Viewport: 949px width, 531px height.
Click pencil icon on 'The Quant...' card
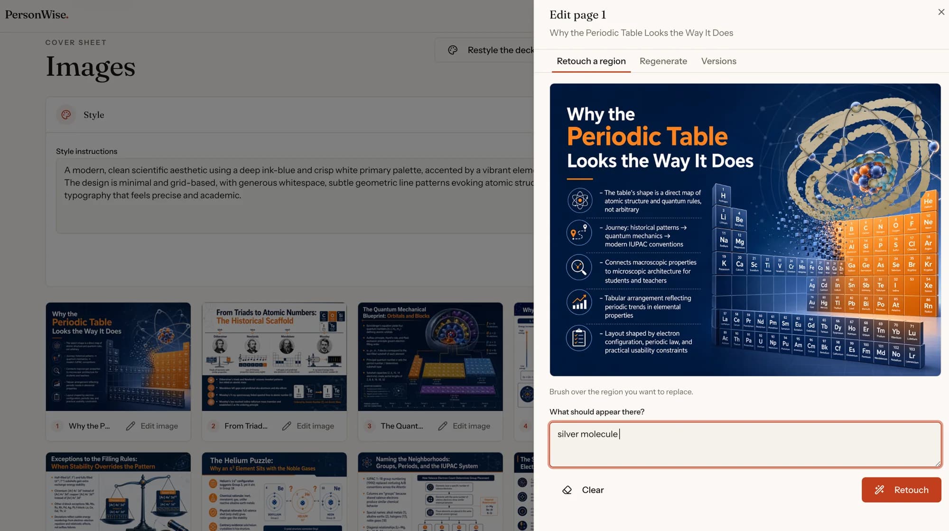pyautogui.click(x=443, y=426)
